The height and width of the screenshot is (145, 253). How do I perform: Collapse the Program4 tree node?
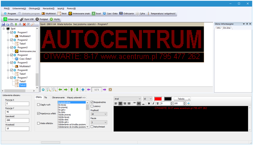(8, 55)
